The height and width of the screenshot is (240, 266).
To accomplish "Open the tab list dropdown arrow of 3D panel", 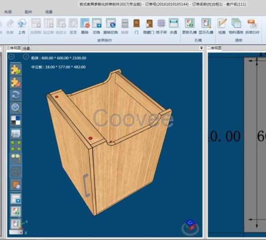I will point(201,48).
